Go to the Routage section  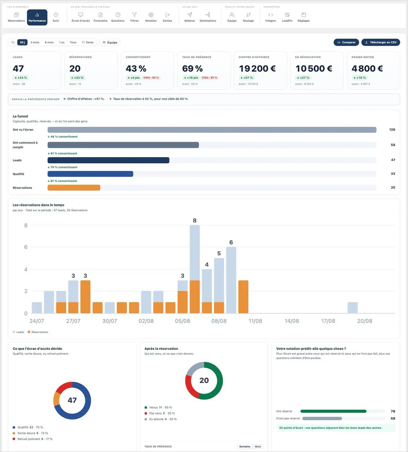point(248,17)
